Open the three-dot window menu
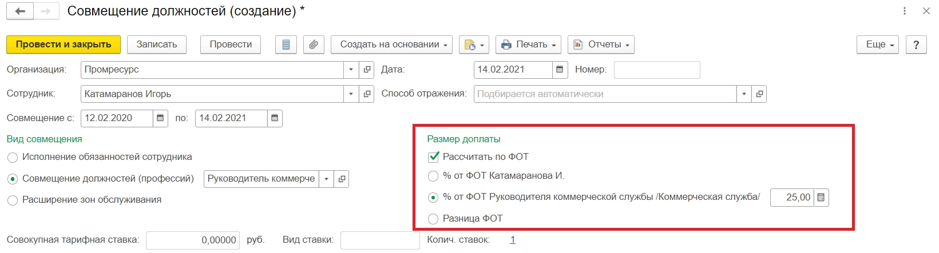The width and height of the screenshot is (939, 253). pyautogui.click(x=905, y=11)
